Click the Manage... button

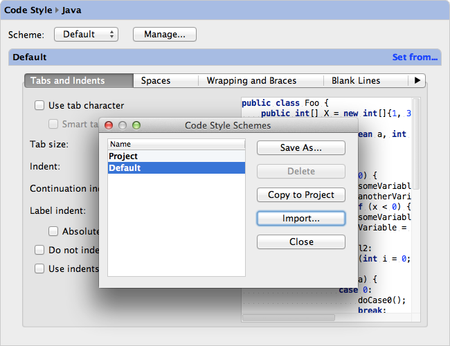[x=164, y=34]
